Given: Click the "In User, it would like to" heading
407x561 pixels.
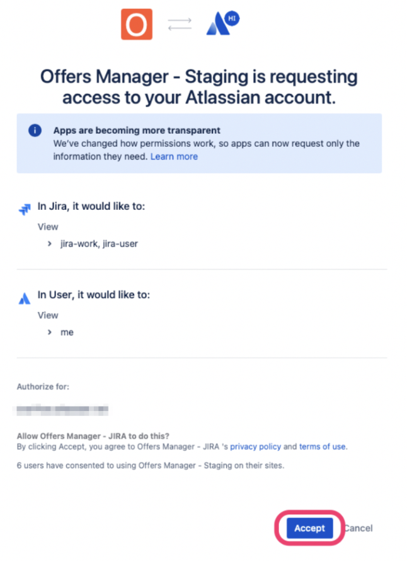Looking at the screenshot, I should 94,295.
